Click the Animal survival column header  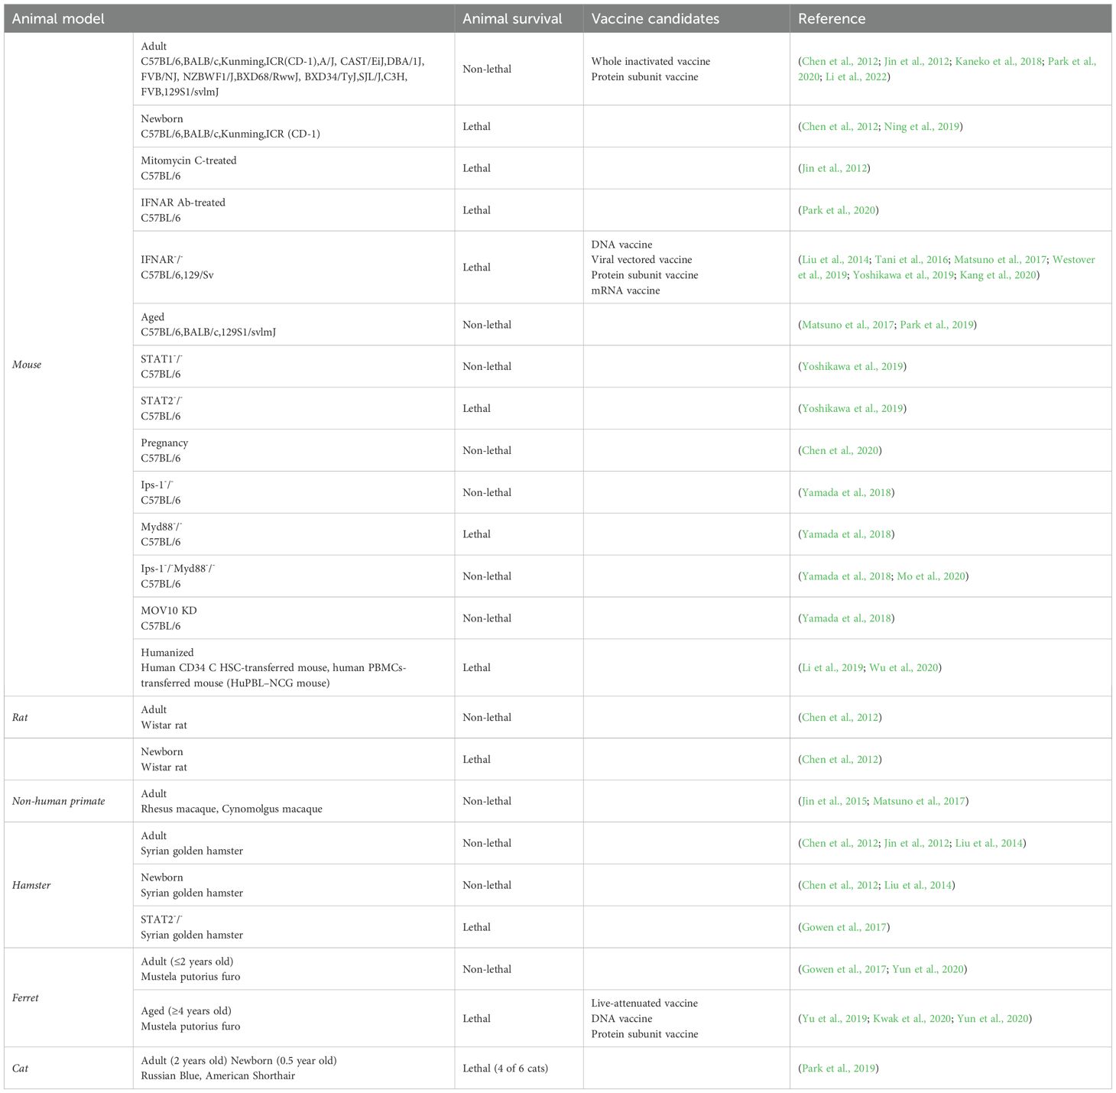click(512, 18)
